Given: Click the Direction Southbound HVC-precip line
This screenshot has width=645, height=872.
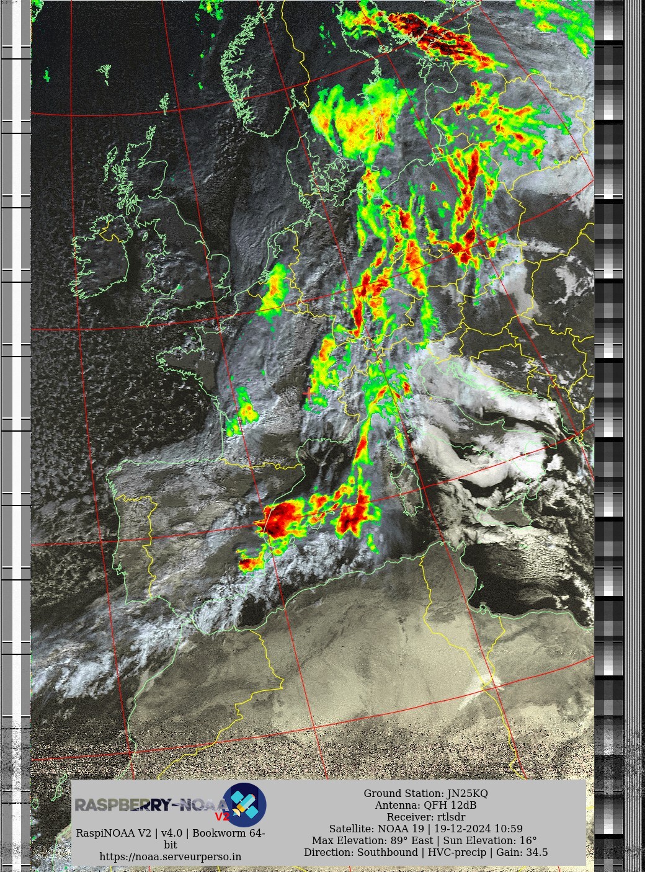Looking at the screenshot, I should pos(425,852).
